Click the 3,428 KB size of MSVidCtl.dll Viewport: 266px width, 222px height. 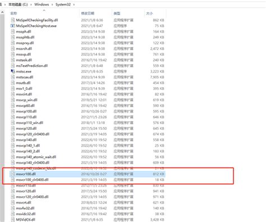[157, 220]
